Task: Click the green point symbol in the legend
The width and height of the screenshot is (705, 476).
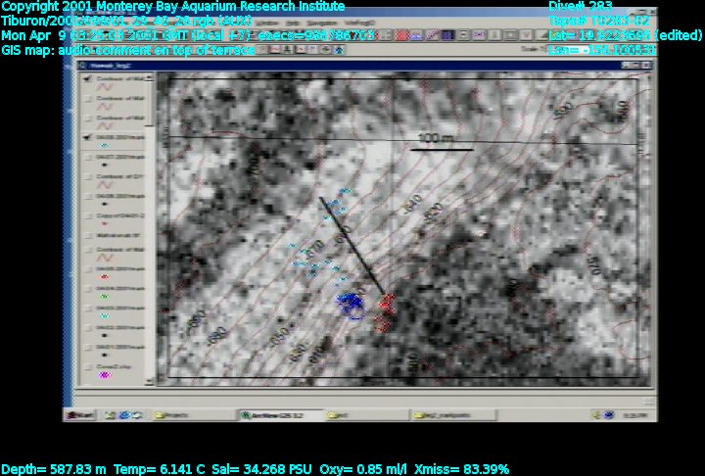Action: click(x=105, y=296)
